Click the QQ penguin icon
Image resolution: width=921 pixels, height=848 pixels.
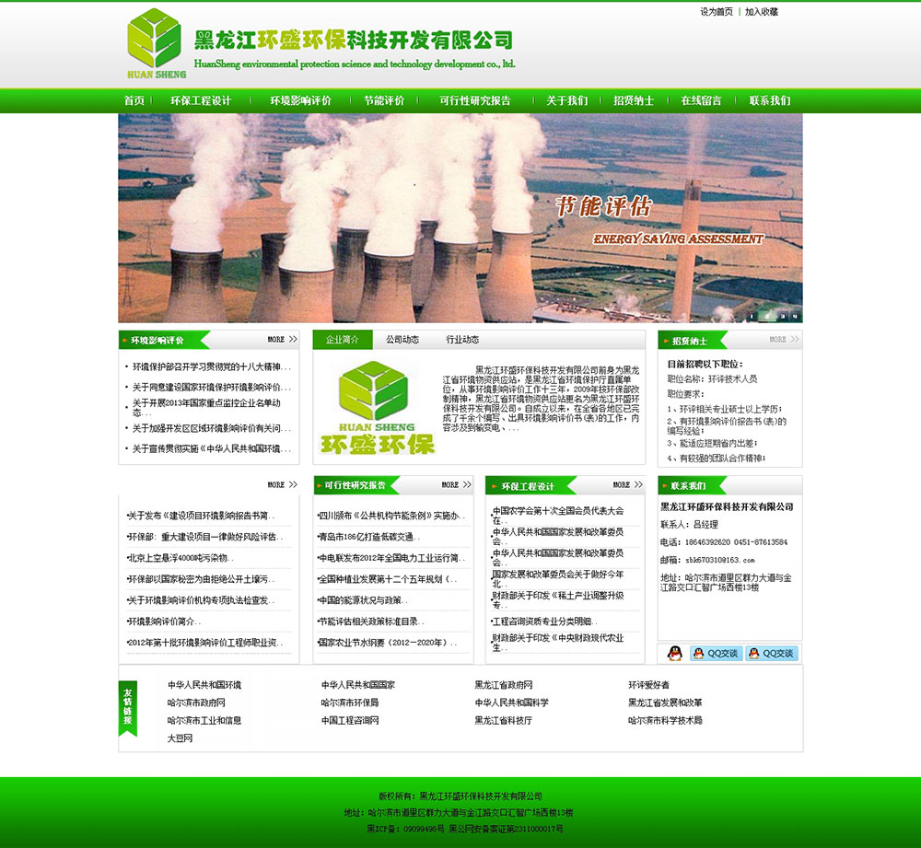[x=674, y=653]
